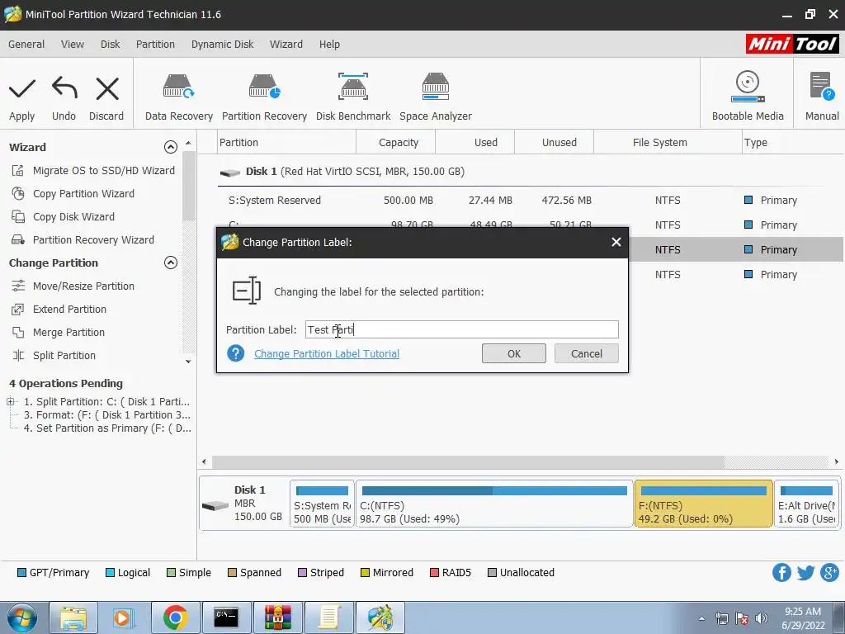Open Google Plus share icon
This screenshot has height=634, width=845.
[x=830, y=573]
